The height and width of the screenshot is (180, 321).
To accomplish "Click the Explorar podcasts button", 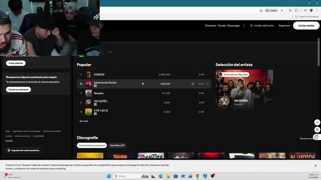I will [x=18, y=89].
